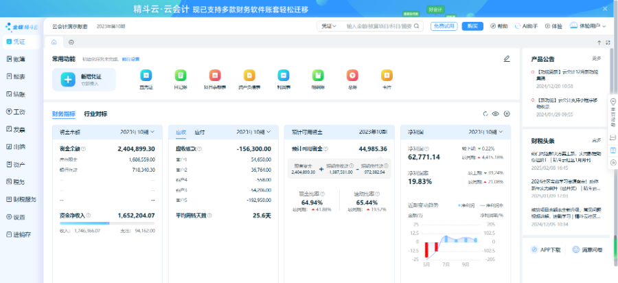Select 应收 tab in receivables card

coord(181,133)
